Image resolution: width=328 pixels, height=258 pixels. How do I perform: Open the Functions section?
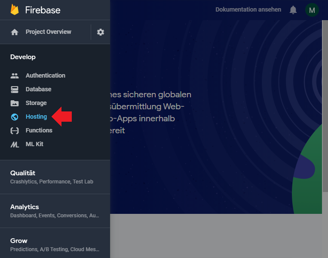pyautogui.click(x=39, y=130)
